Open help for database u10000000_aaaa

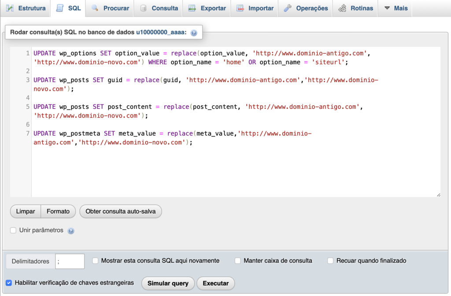click(x=194, y=32)
